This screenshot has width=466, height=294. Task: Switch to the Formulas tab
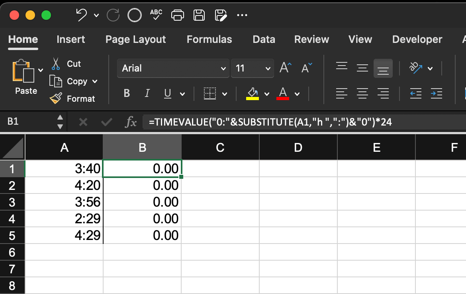[x=209, y=39]
